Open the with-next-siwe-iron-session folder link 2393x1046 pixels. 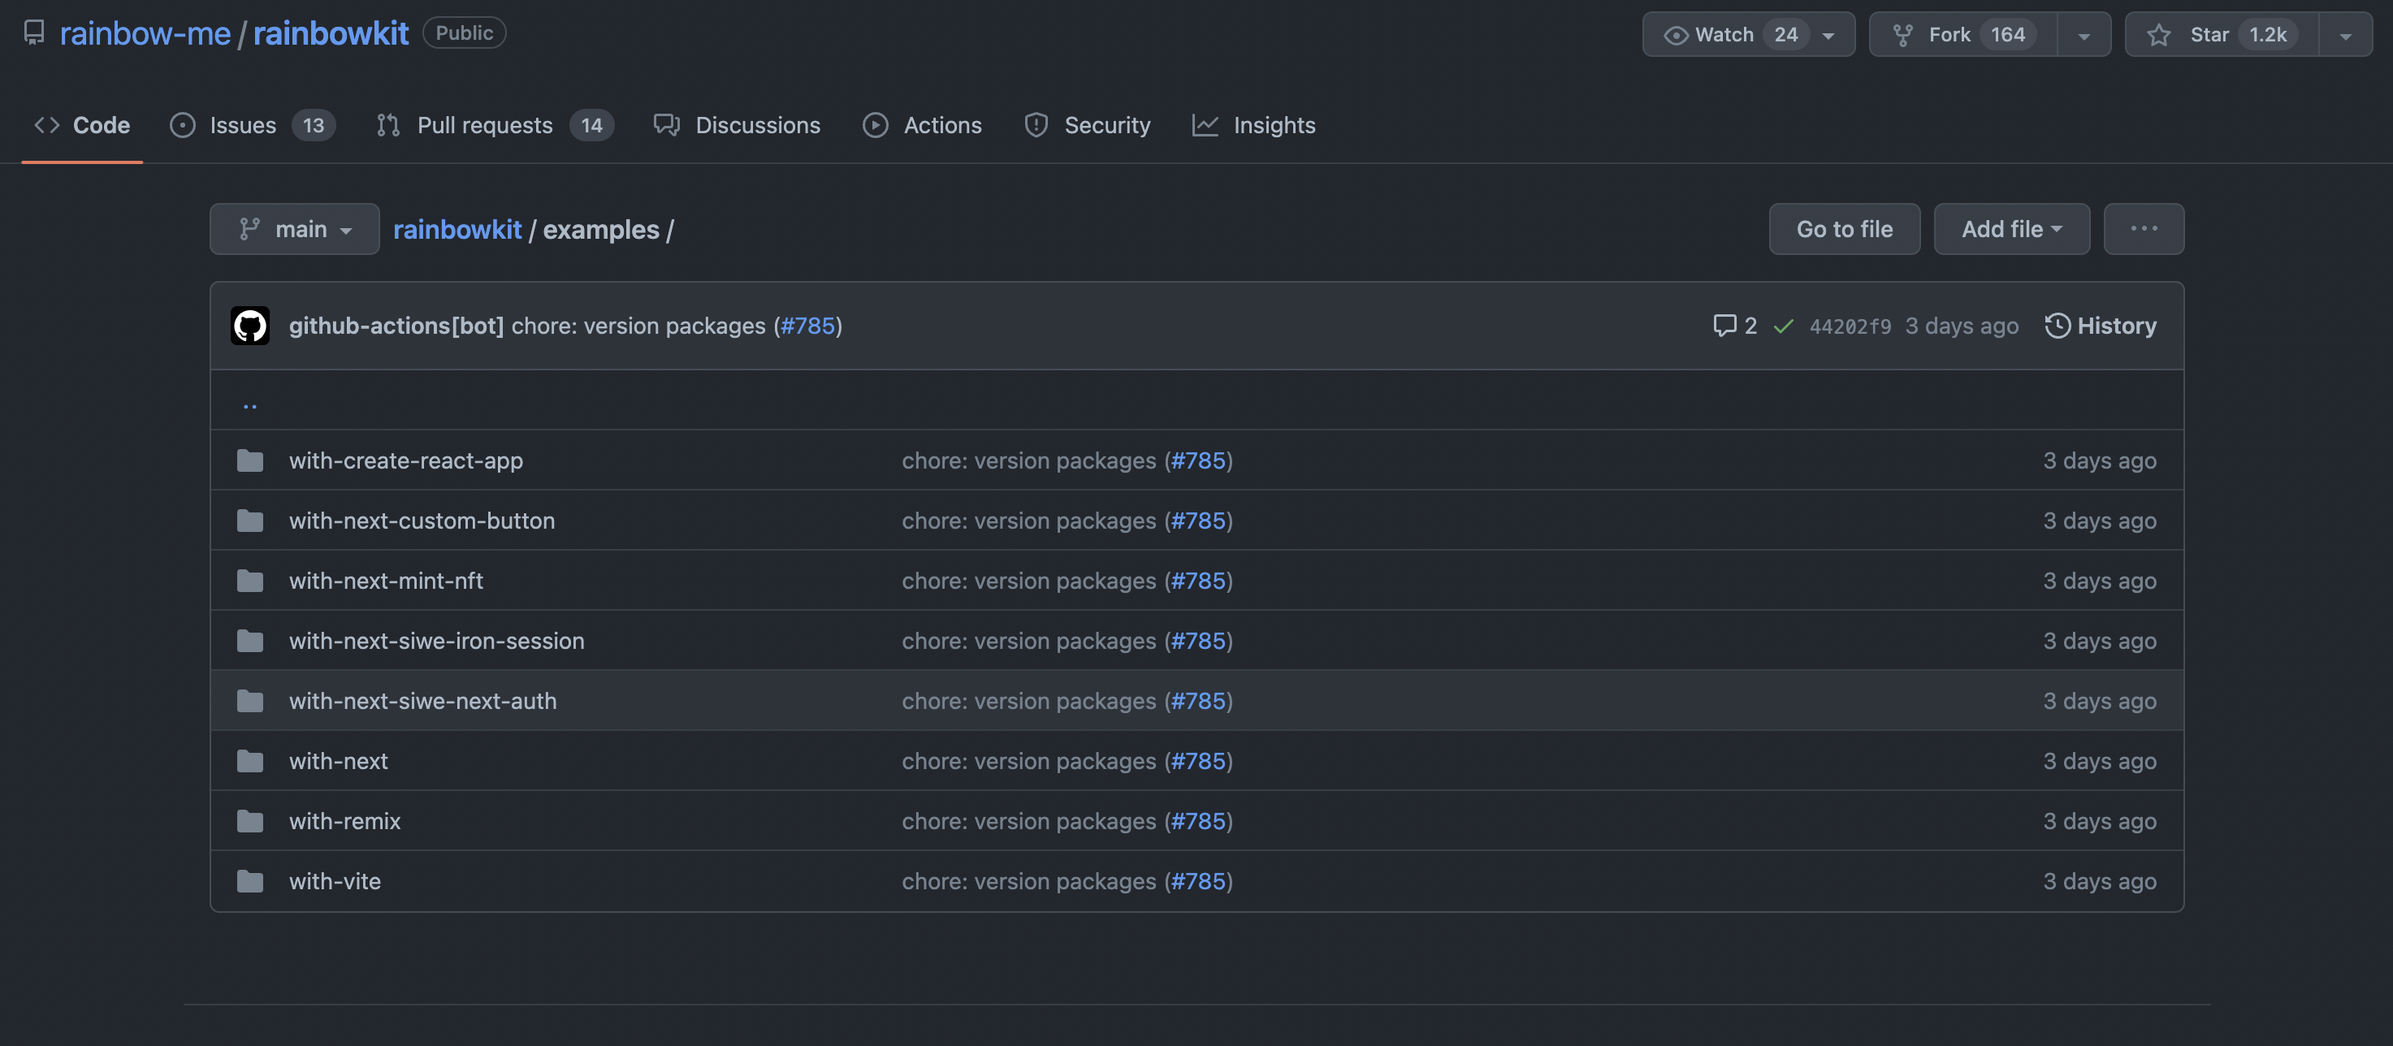pyautogui.click(x=437, y=641)
